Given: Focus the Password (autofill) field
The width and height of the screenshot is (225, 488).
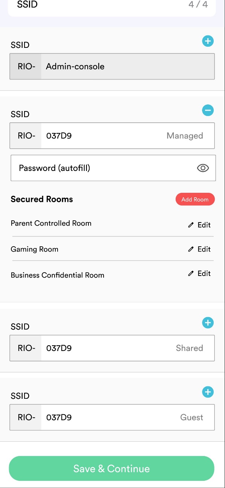Looking at the screenshot, I should click(113, 168).
